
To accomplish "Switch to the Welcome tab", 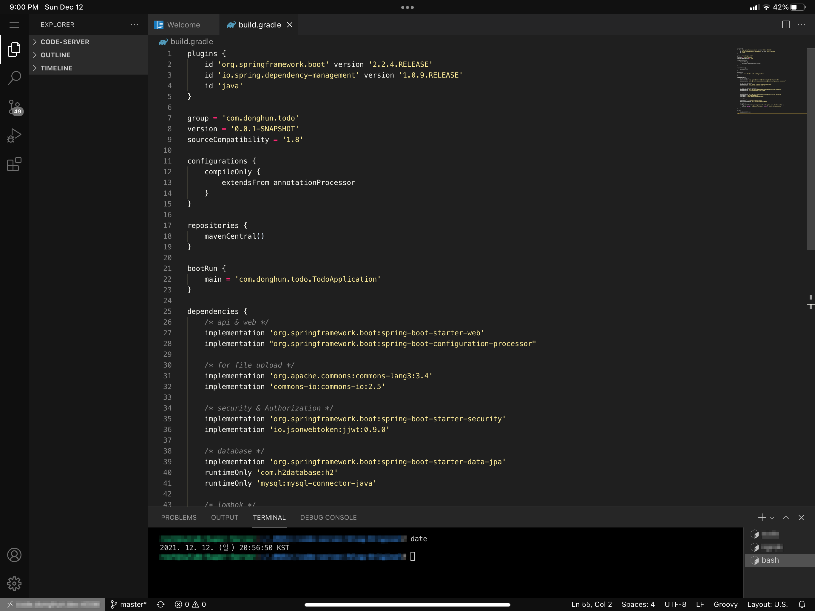I will point(183,25).
